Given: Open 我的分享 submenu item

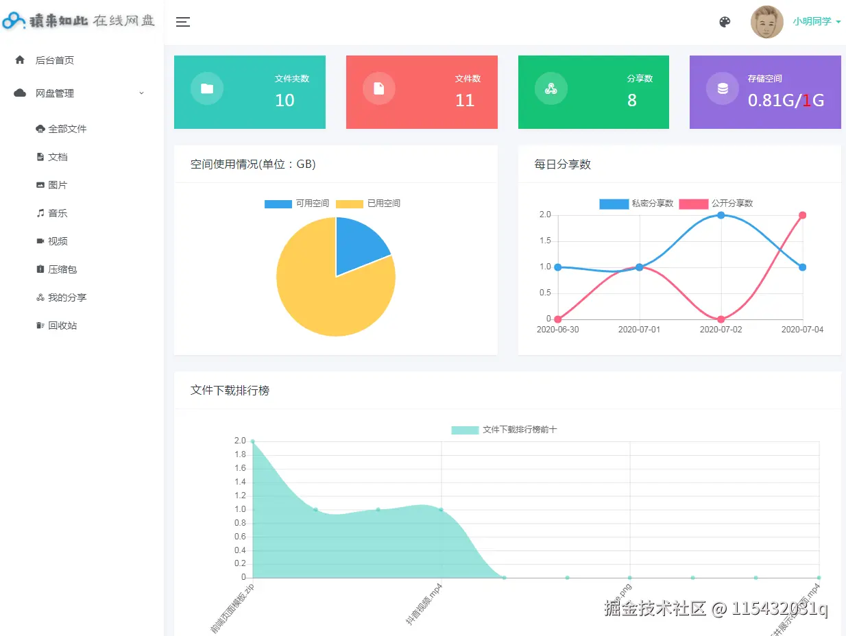Looking at the screenshot, I should (x=67, y=297).
